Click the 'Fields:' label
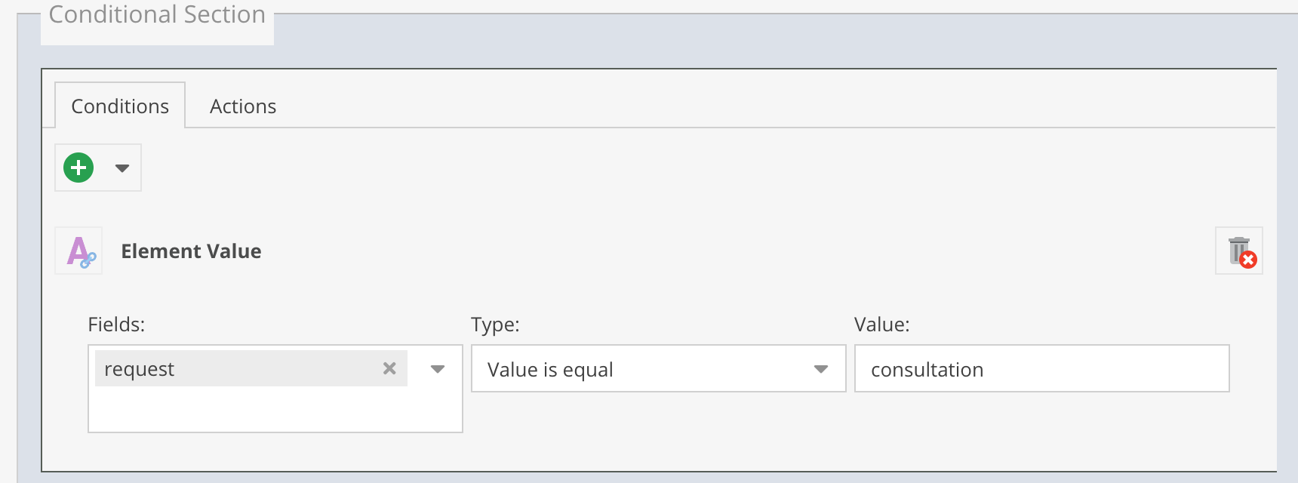1298x483 pixels. tap(116, 325)
